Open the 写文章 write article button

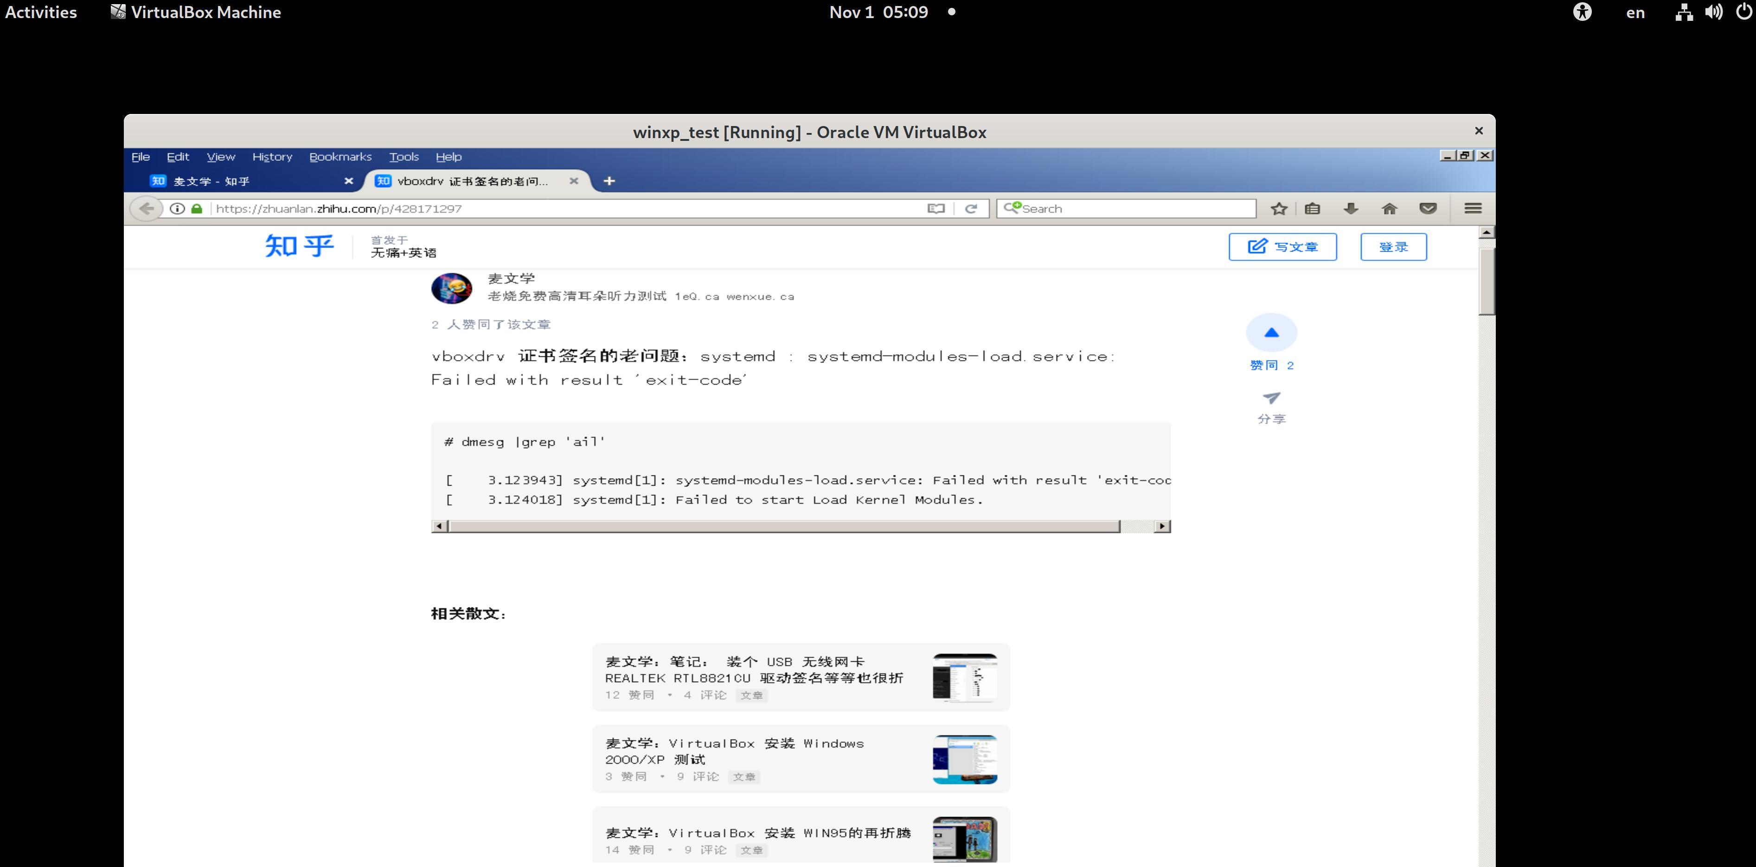1282,247
